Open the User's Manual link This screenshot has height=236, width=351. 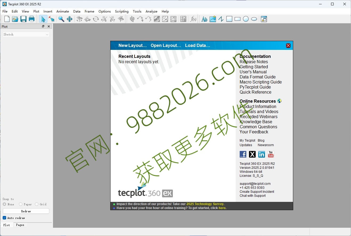pyautogui.click(x=253, y=72)
